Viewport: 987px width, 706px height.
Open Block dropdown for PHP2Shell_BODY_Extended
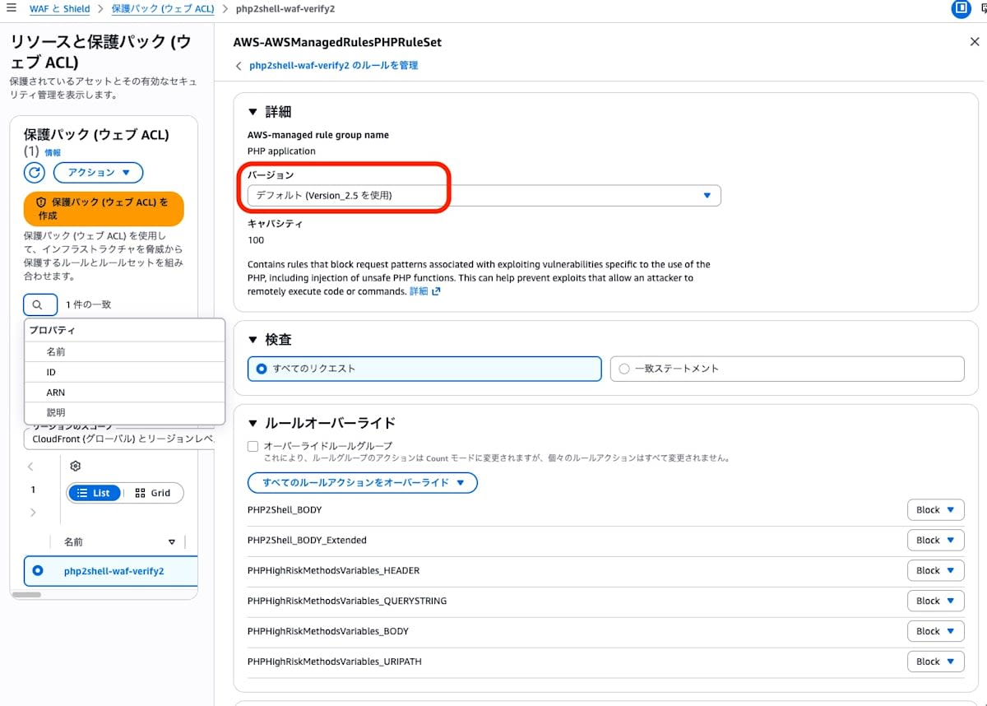936,541
